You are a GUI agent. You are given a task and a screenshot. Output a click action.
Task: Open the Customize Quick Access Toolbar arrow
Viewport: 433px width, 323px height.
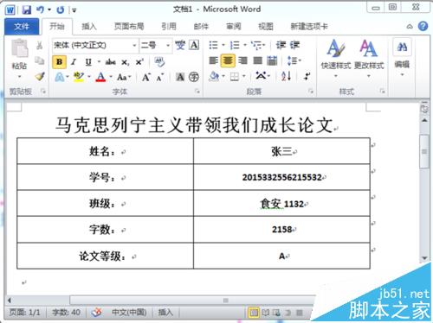tap(74, 10)
